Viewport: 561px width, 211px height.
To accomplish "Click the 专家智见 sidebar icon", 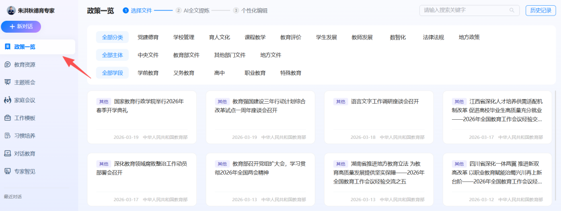I will tap(7, 172).
